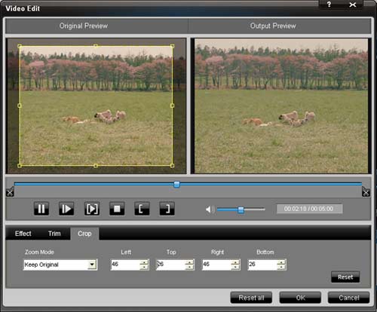Adjust the volume slider handle

(x=241, y=210)
